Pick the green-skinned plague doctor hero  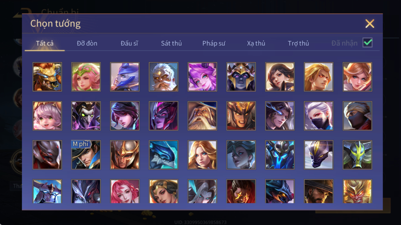coord(86,116)
